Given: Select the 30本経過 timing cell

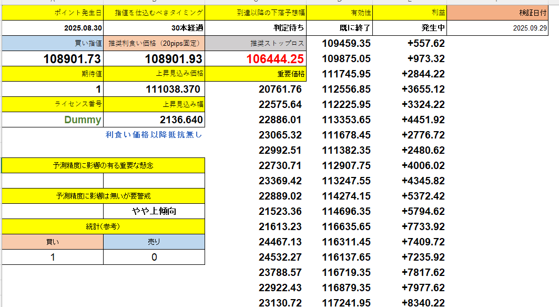Looking at the screenshot, I should [x=154, y=28].
